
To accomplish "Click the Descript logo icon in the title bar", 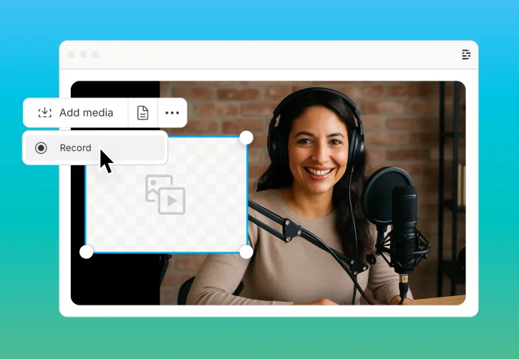I will [x=466, y=54].
